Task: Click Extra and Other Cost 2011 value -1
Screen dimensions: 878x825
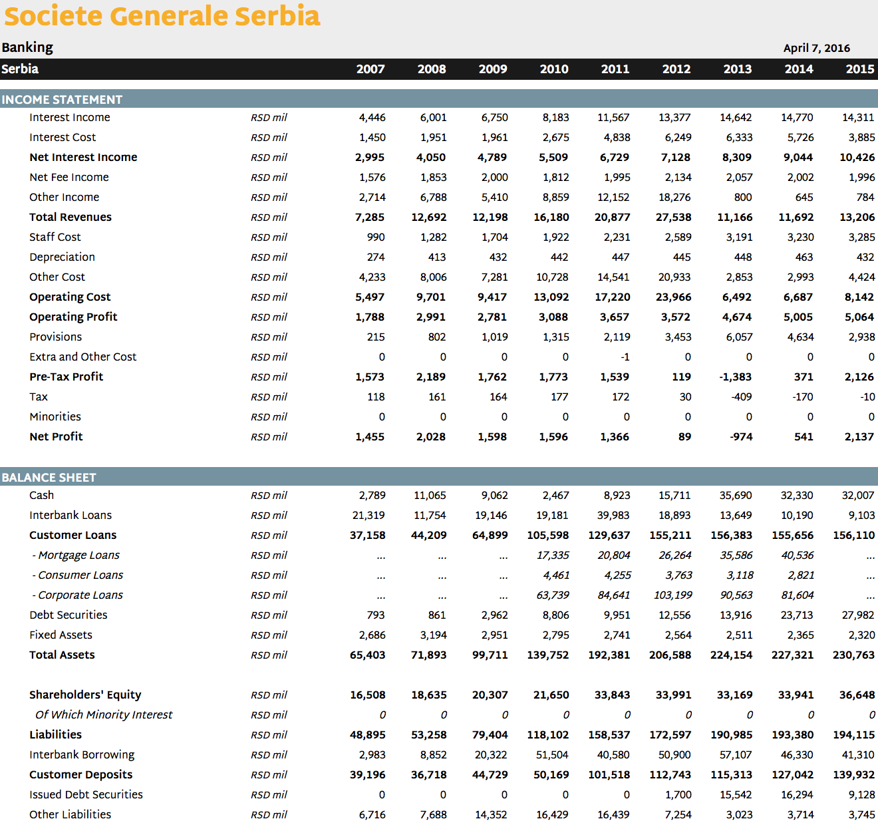Action: tap(625, 357)
